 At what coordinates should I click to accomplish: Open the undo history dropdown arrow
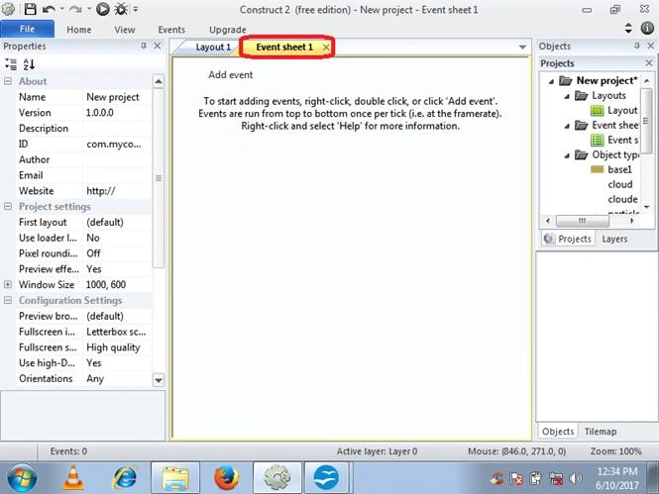coord(62,9)
